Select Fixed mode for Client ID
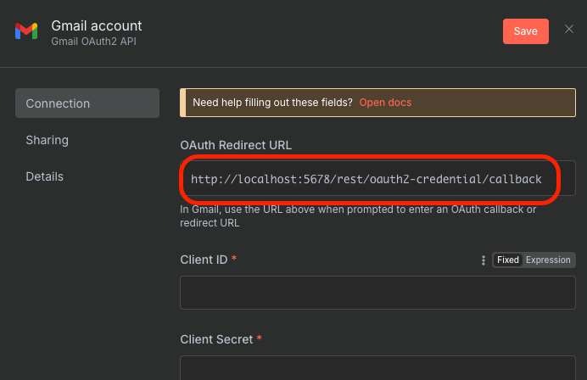The image size is (587, 380). coord(507,260)
